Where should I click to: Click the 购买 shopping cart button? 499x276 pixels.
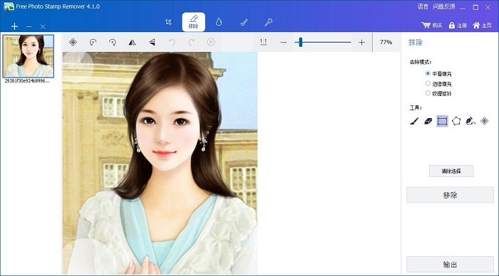point(432,25)
